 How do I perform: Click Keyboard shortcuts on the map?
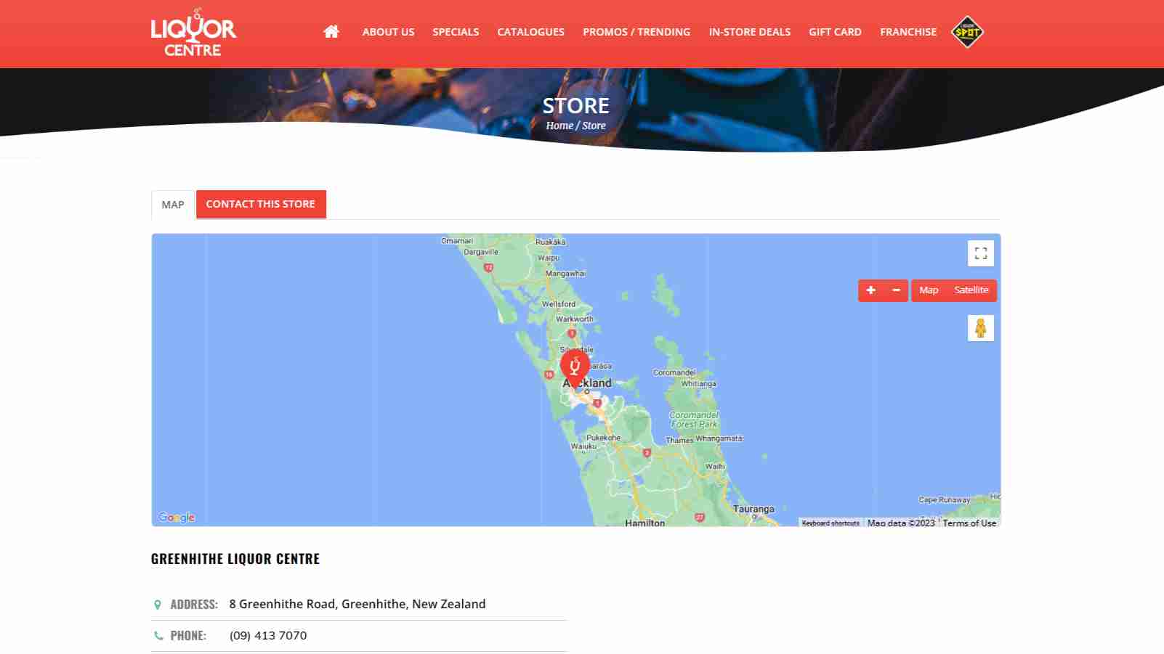tap(830, 523)
